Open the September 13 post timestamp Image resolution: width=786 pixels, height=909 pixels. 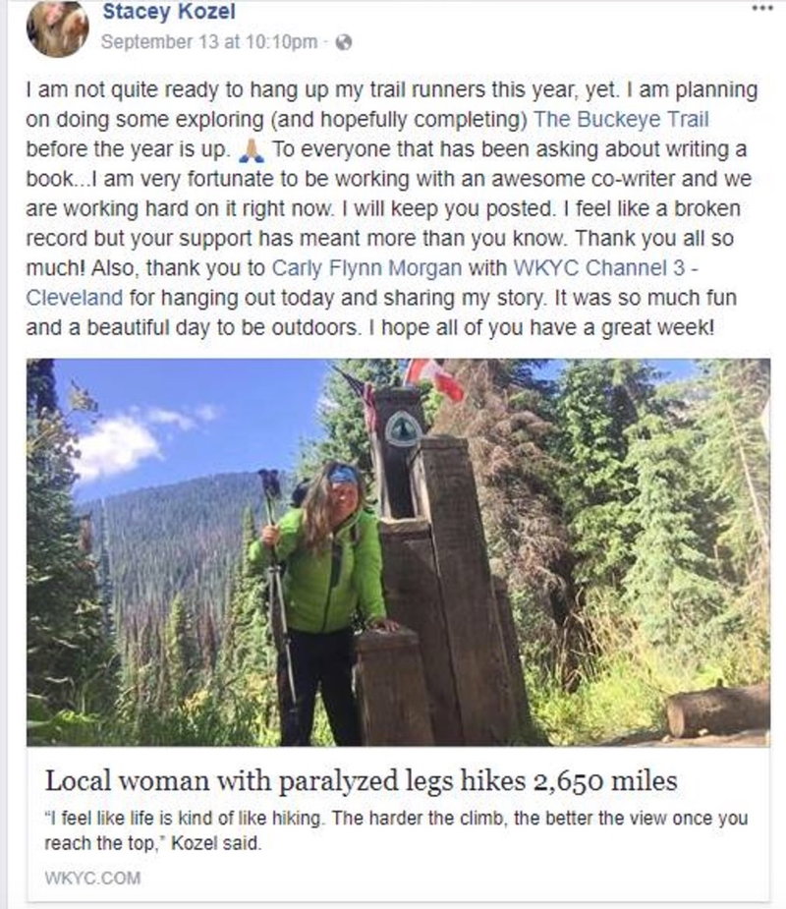(209, 42)
